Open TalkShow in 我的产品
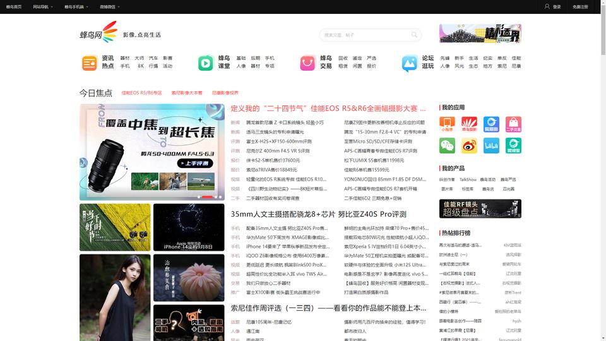The height and width of the screenshot is (341, 606). tap(468, 179)
